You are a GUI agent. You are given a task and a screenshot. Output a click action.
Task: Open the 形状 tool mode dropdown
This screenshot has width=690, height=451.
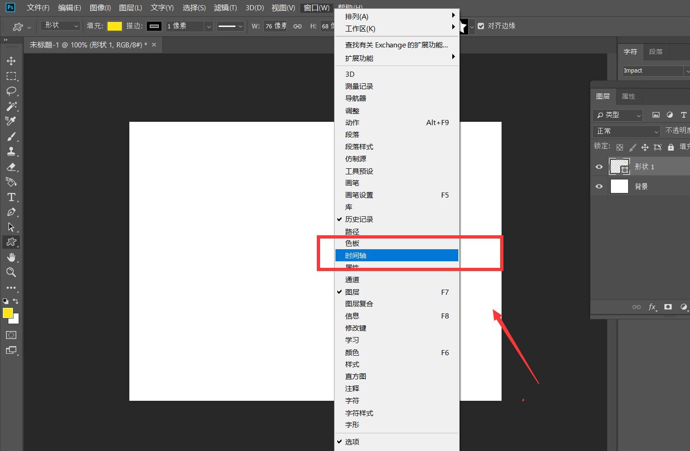point(61,26)
